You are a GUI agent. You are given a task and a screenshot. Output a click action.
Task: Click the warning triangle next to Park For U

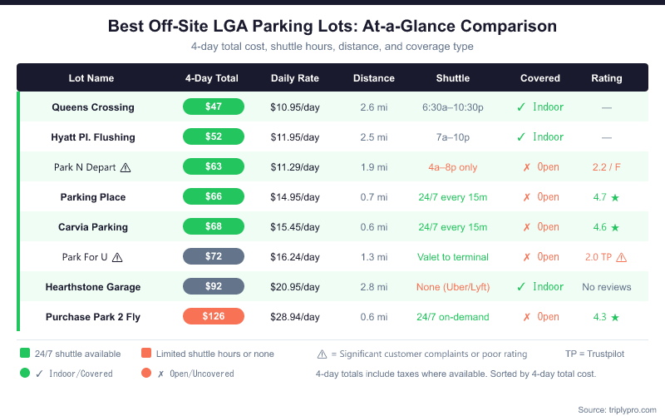(x=117, y=257)
